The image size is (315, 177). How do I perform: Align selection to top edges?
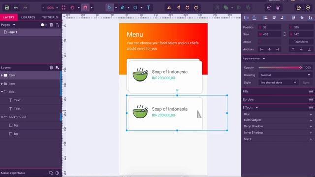click(294, 18)
